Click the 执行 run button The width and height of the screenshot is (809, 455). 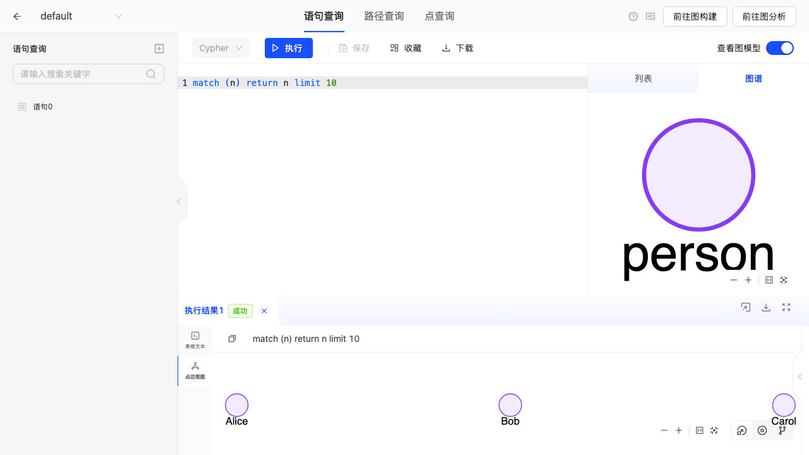pyautogui.click(x=288, y=48)
